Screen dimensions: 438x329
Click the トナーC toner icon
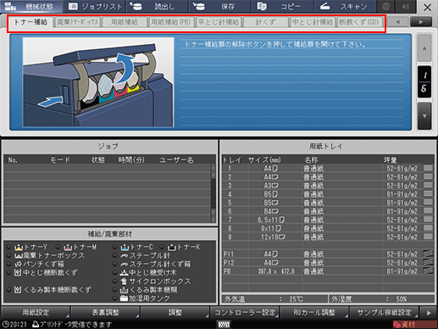[x=125, y=248]
